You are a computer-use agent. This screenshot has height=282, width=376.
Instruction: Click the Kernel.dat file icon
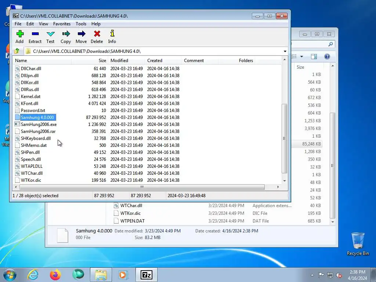coord(17,97)
